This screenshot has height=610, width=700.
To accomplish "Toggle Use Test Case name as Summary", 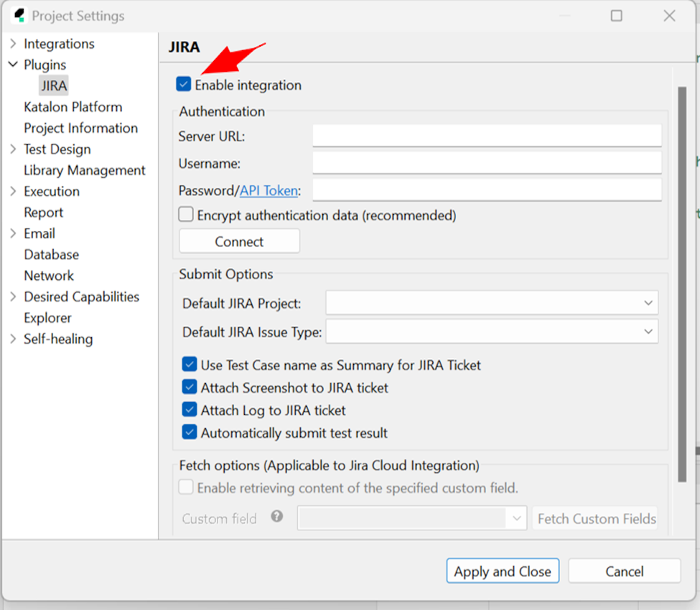I will click(190, 364).
